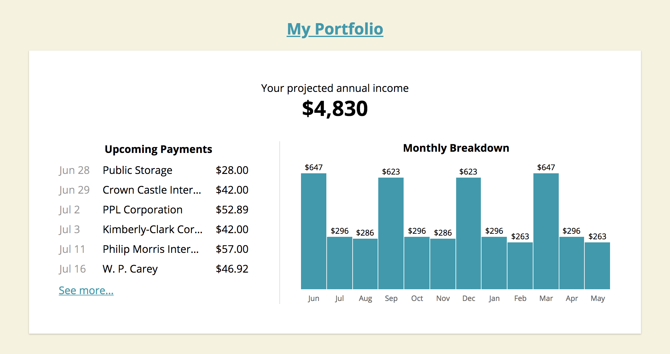Click the Feb bar showing $263

coord(520,266)
